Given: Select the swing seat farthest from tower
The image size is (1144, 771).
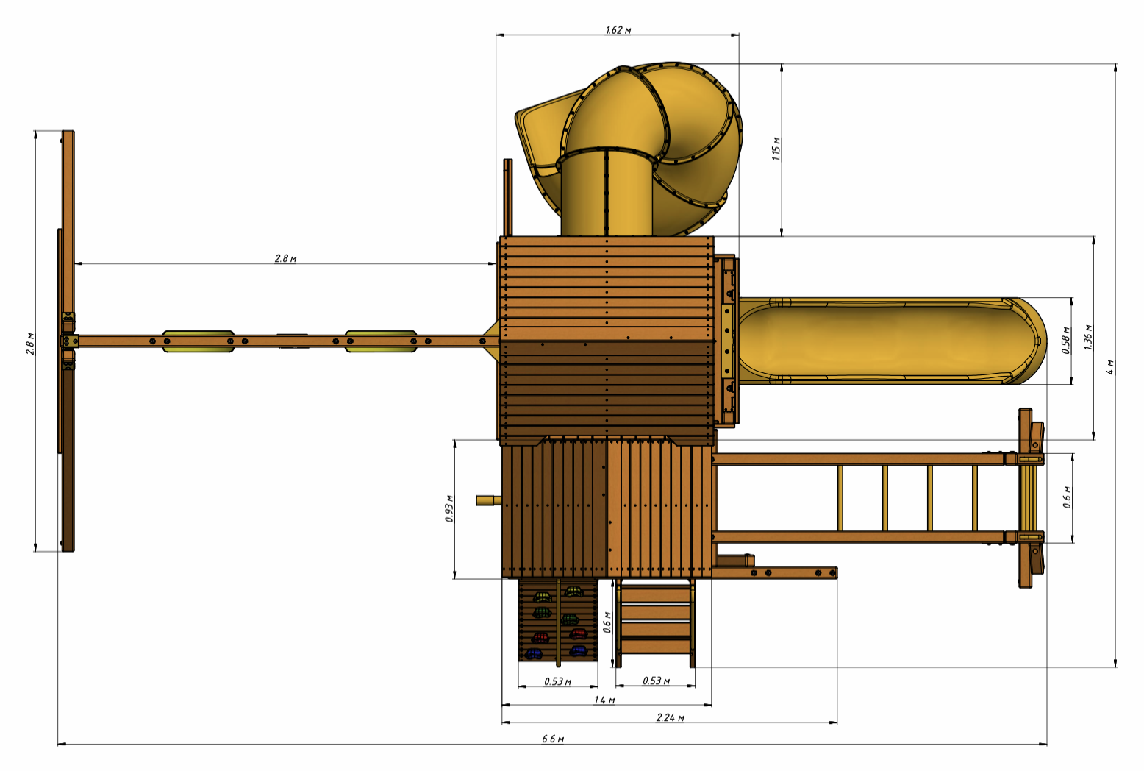Looking at the screenshot, I should click(198, 341).
